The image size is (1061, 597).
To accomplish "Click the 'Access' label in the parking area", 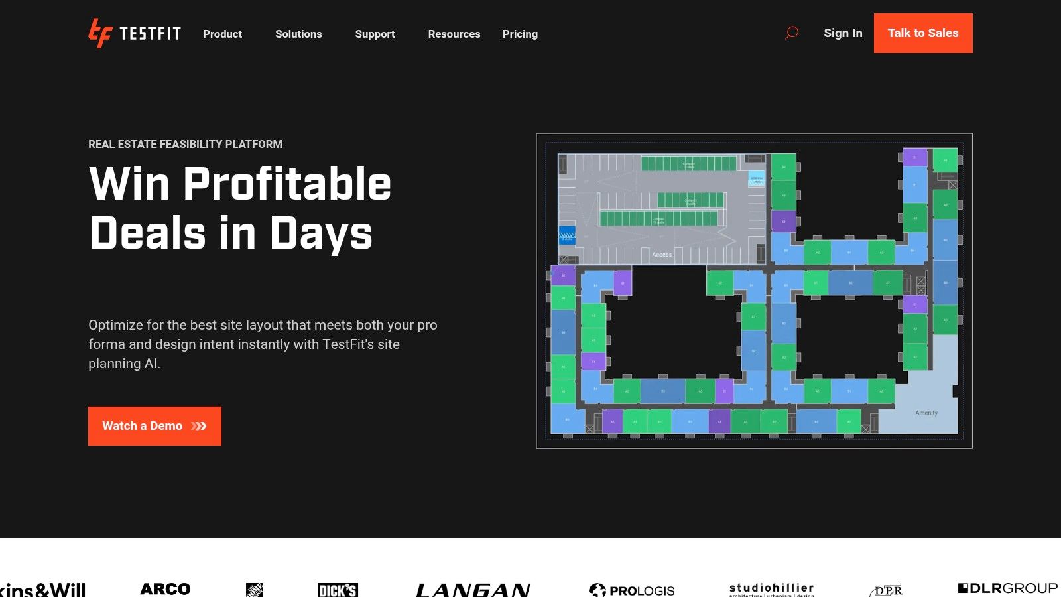I will pyautogui.click(x=662, y=255).
